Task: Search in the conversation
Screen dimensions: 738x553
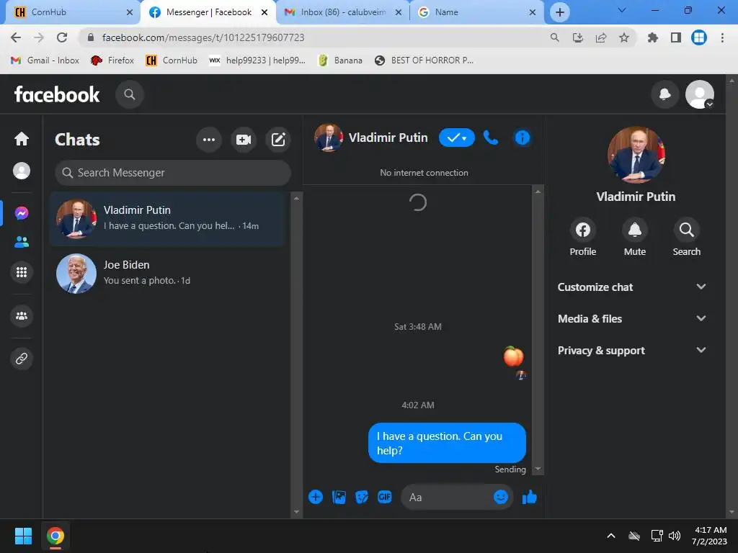Action: pos(686,238)
